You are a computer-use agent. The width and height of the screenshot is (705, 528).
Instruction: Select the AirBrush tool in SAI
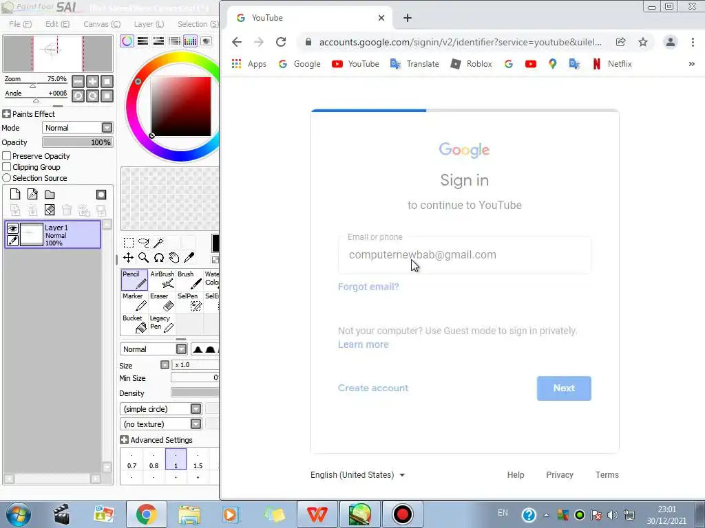coord(162,280)
